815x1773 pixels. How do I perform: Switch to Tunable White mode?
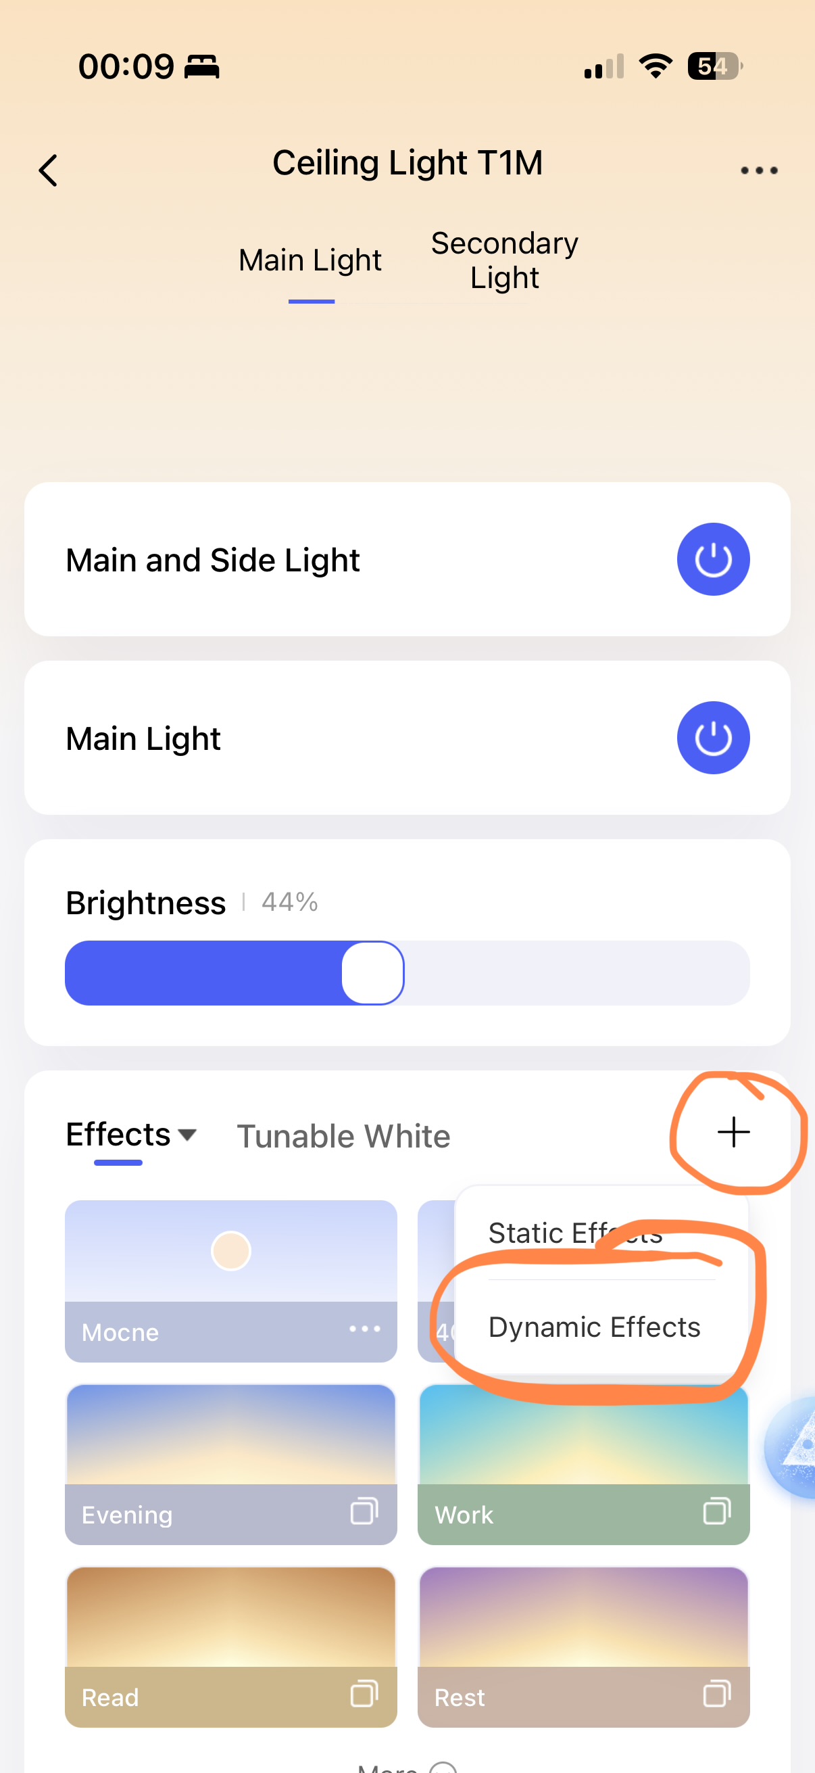pos(343,1135)
